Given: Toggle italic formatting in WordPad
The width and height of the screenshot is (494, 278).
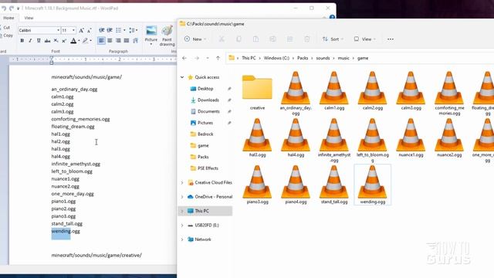Looking at the screenshot, I should [x=30, y=41].
